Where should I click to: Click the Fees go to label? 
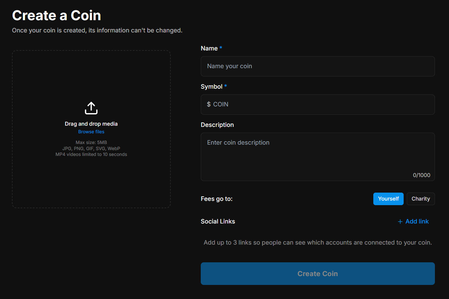click(x=216, y=199)
